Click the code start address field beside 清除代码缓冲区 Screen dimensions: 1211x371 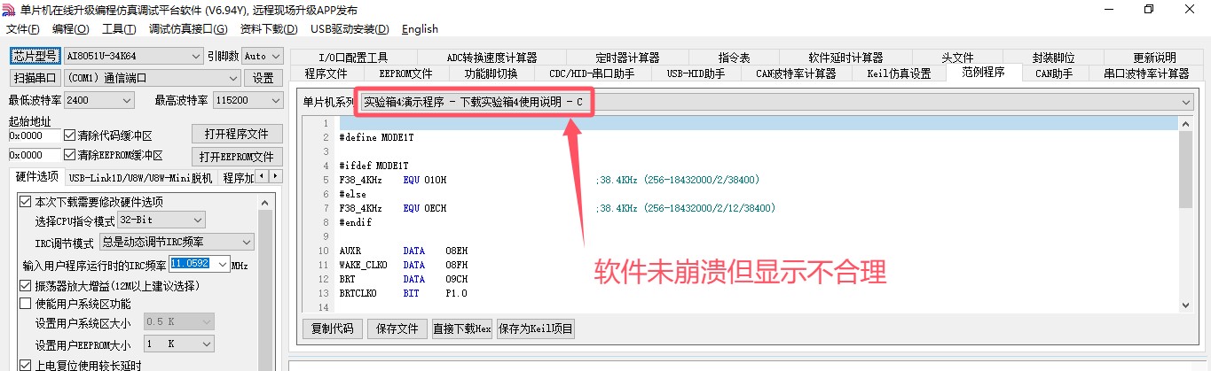(x=35, y=136)
